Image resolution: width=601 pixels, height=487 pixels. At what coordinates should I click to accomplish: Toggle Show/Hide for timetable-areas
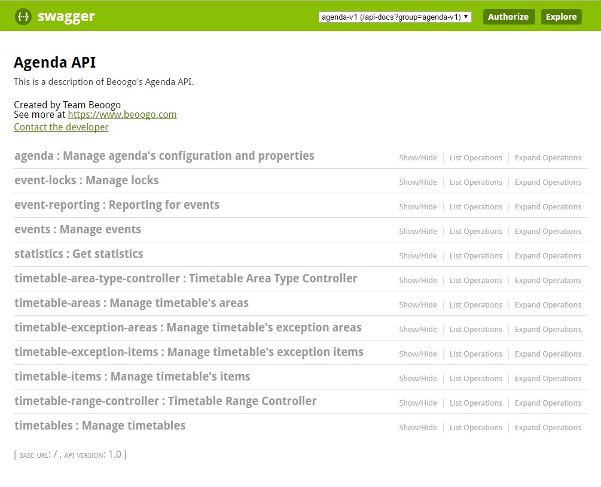pyautogui.click(x=418, y=305)
